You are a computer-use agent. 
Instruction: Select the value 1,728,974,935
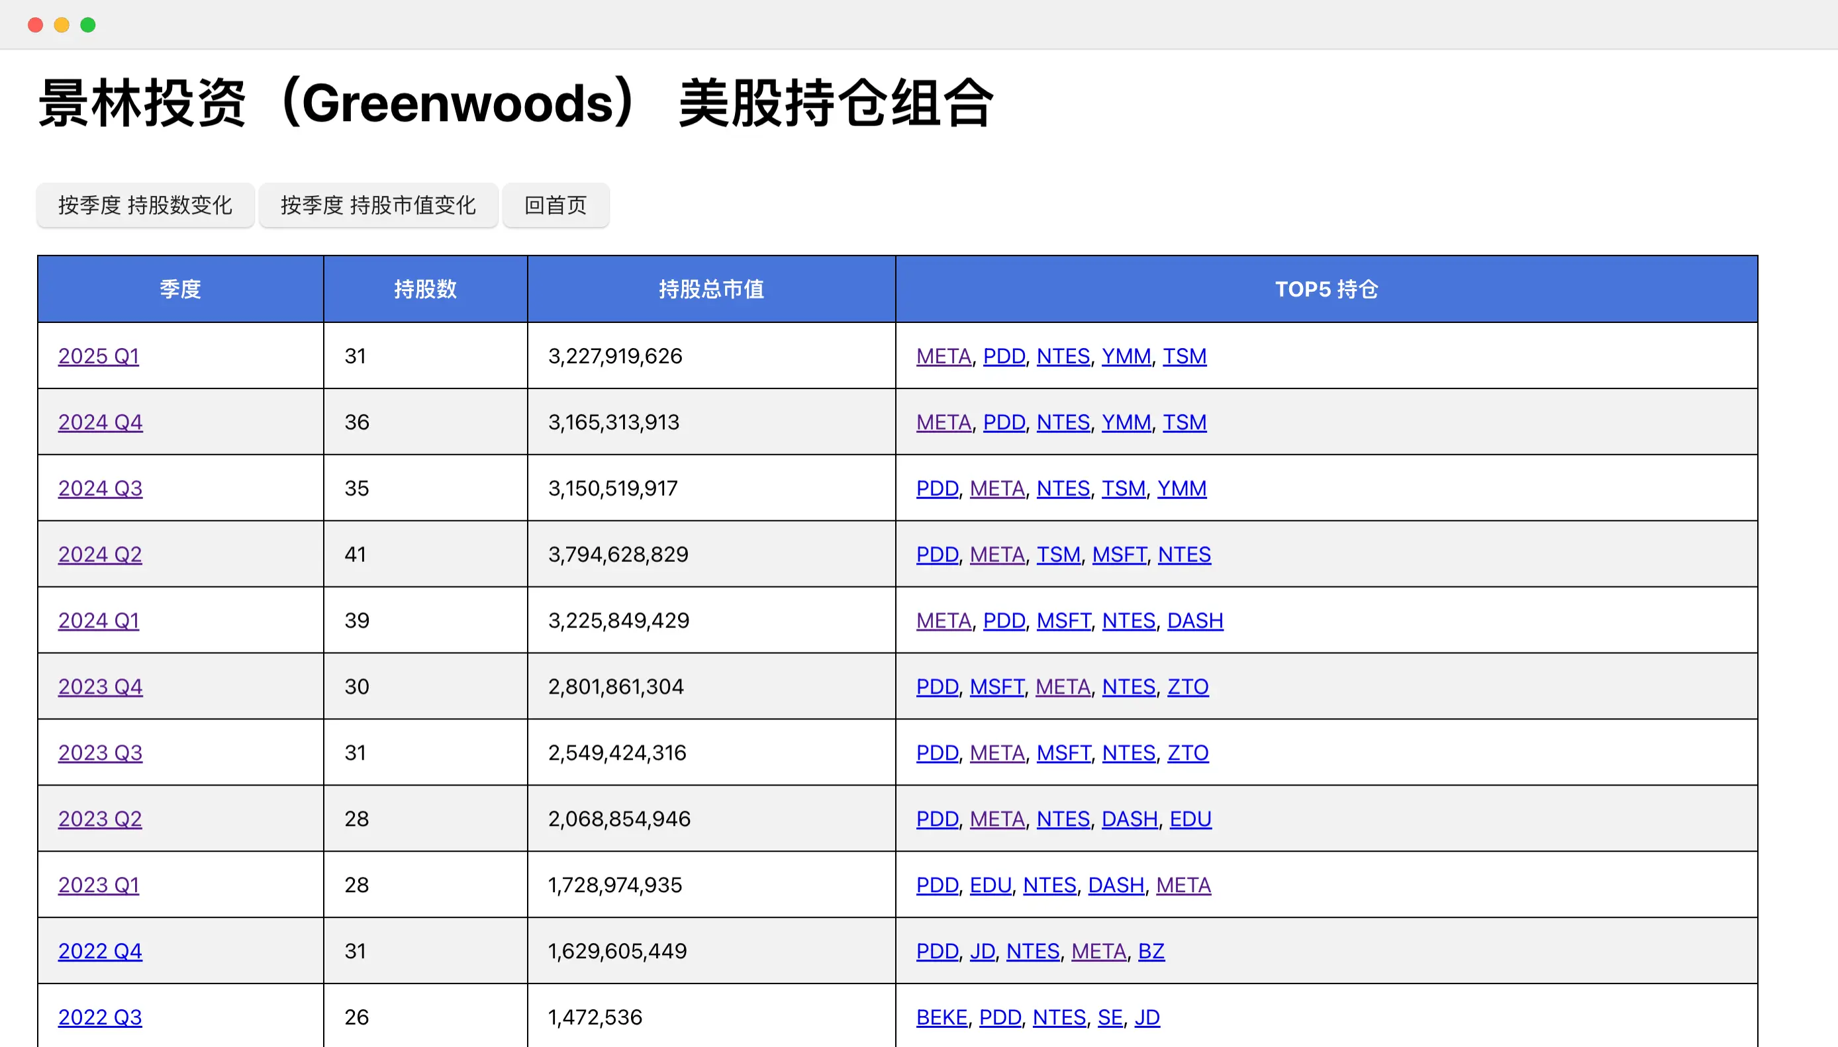click(x=615, y=886)
